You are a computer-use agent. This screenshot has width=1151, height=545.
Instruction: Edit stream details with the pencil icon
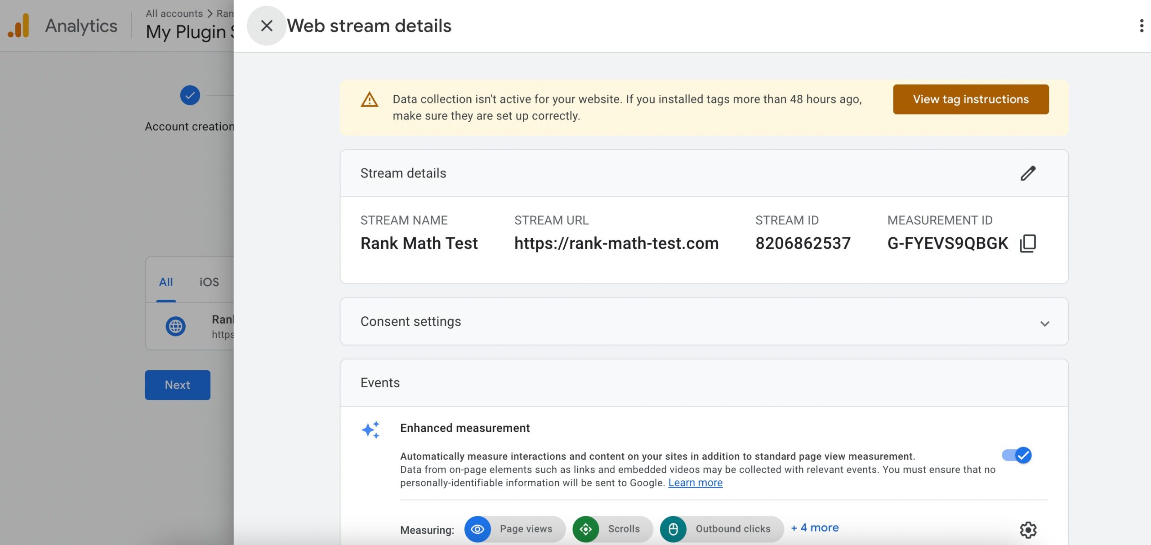pos(1028,173)
